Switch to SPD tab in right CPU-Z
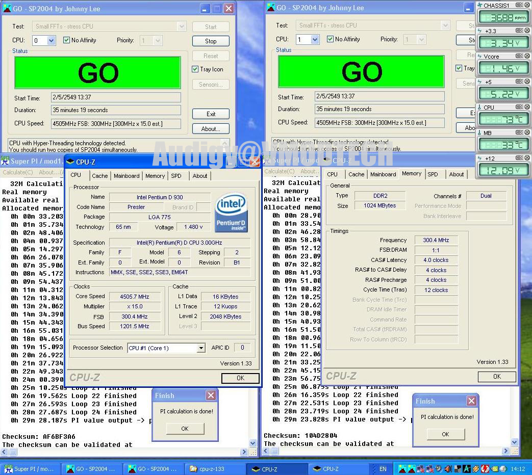Image resolution: width=532 pixels, height=475 pixels. click(433, 174)
